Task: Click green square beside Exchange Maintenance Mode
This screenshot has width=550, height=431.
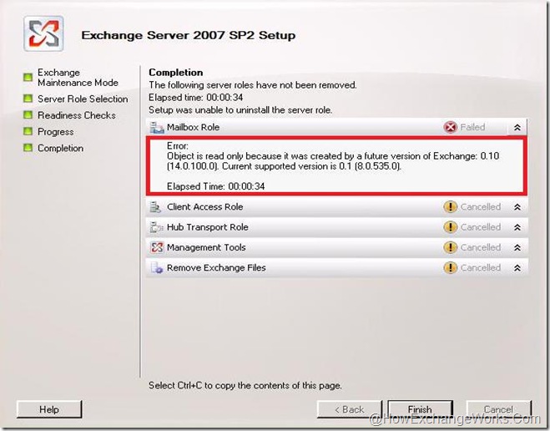Action: (28, 77)
